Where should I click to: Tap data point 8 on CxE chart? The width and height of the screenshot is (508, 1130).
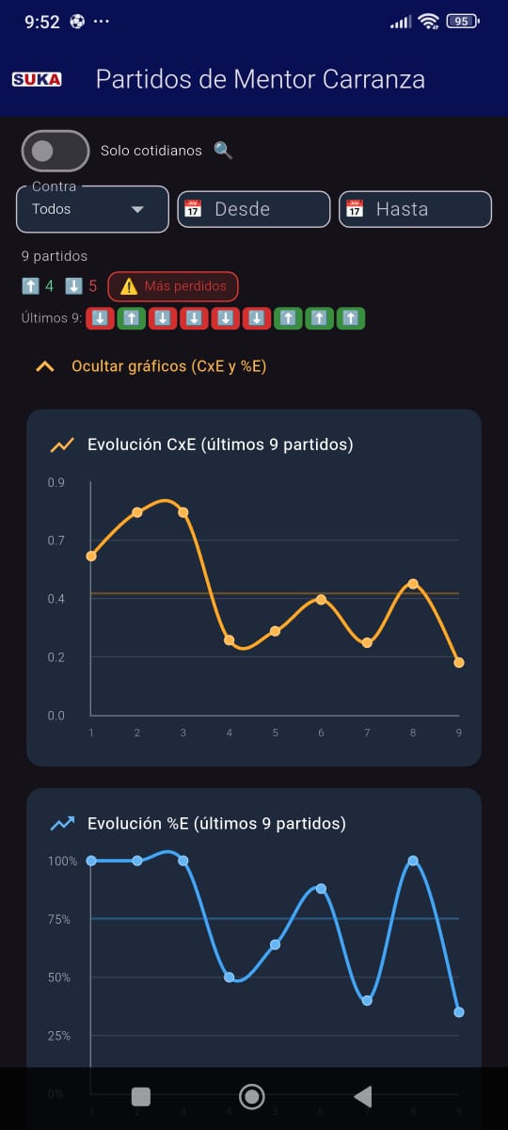point(412,584)
